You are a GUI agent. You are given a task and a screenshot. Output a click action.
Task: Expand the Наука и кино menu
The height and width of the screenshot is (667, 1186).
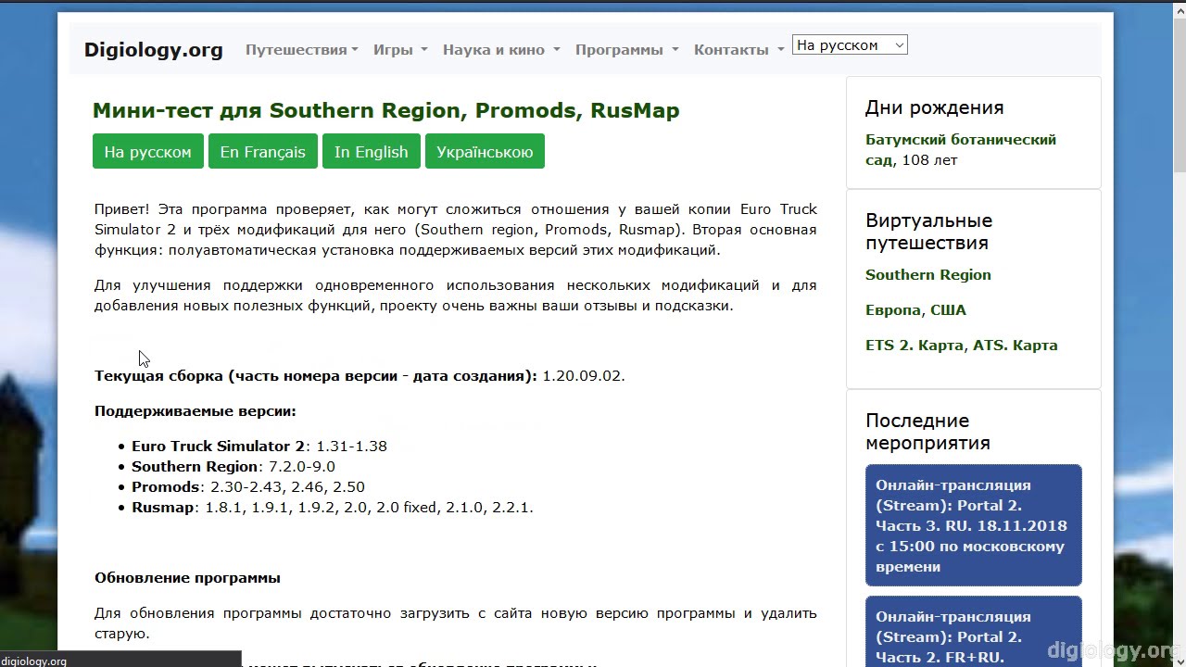501,50
